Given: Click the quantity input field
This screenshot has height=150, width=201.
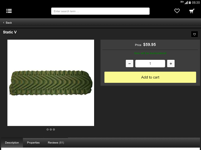Looking at the screenshot, I should (150, 64).
